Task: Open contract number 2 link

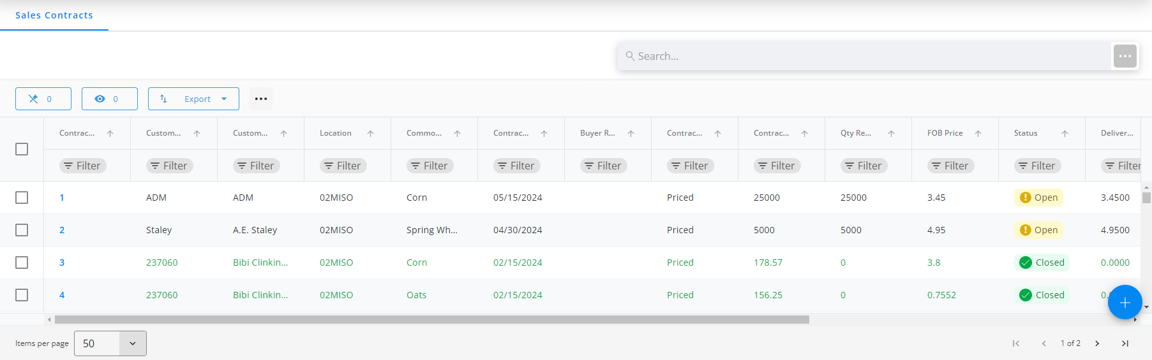Action: 62,230
